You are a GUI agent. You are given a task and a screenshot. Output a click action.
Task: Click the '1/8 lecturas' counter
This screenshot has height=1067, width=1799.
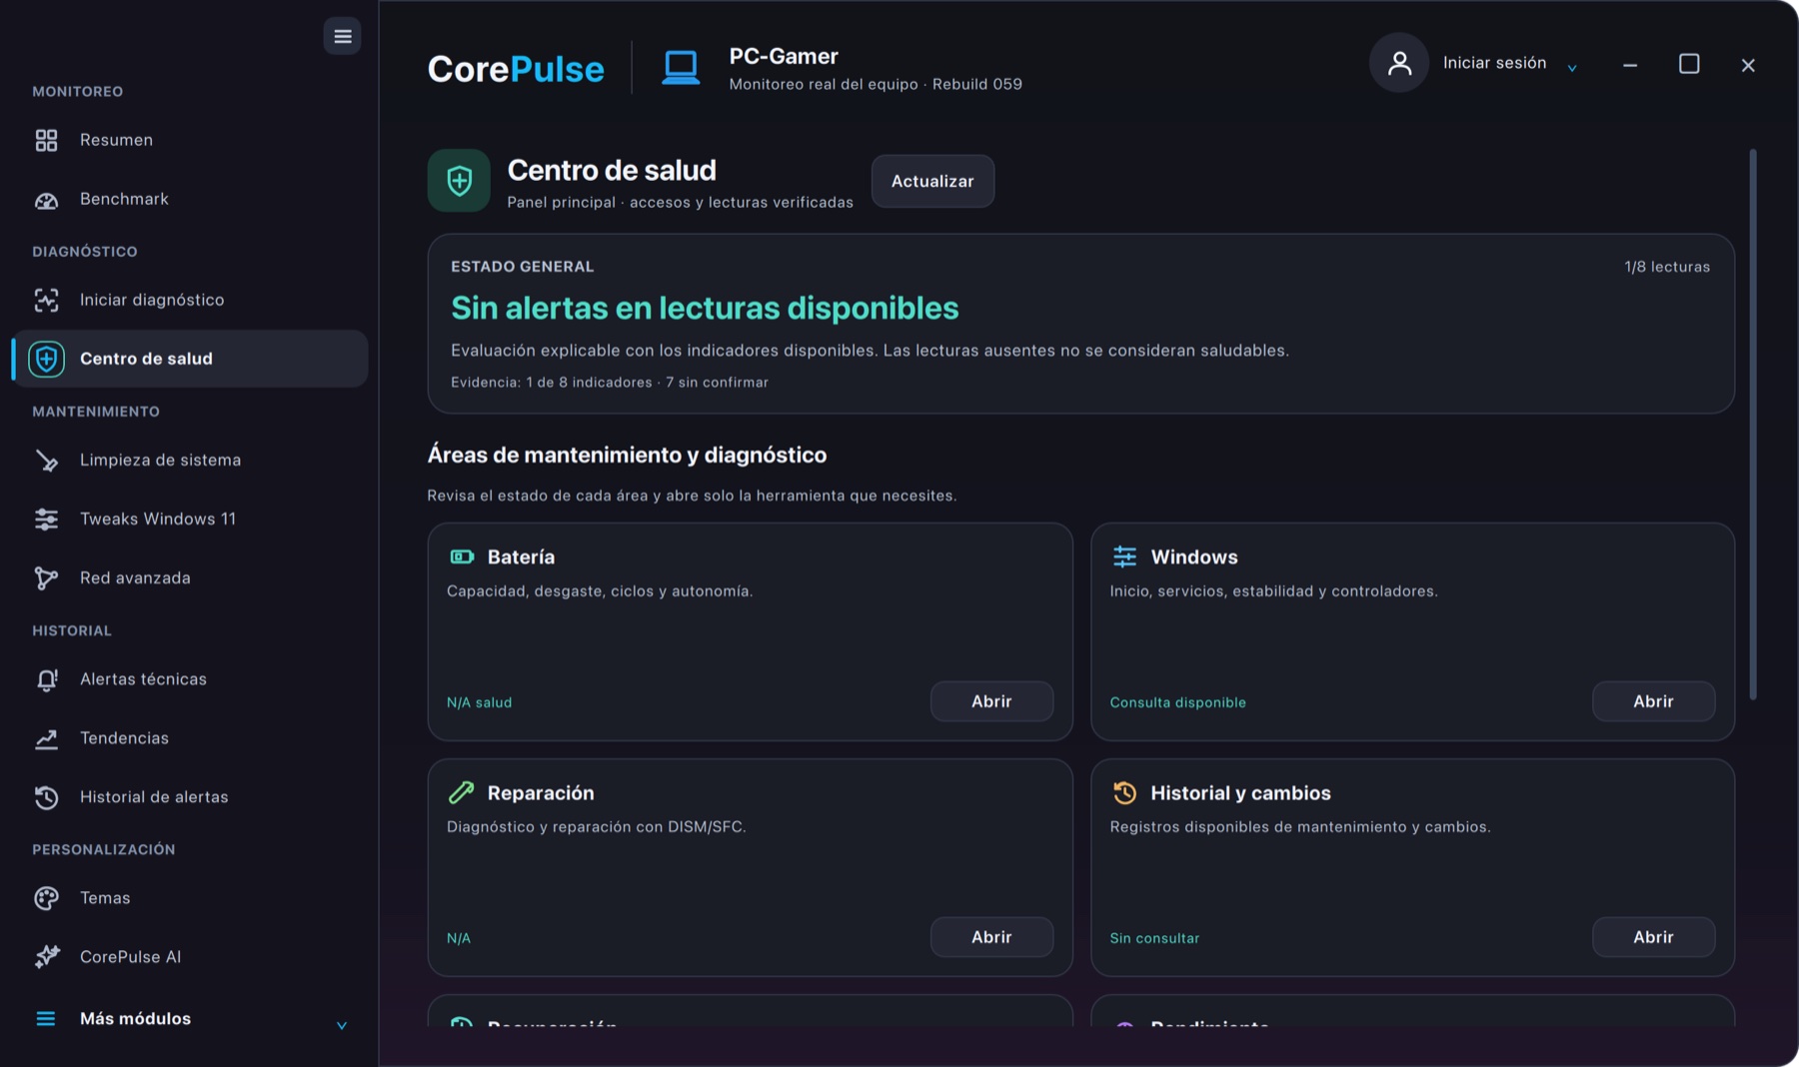(x=1667, y=267)
